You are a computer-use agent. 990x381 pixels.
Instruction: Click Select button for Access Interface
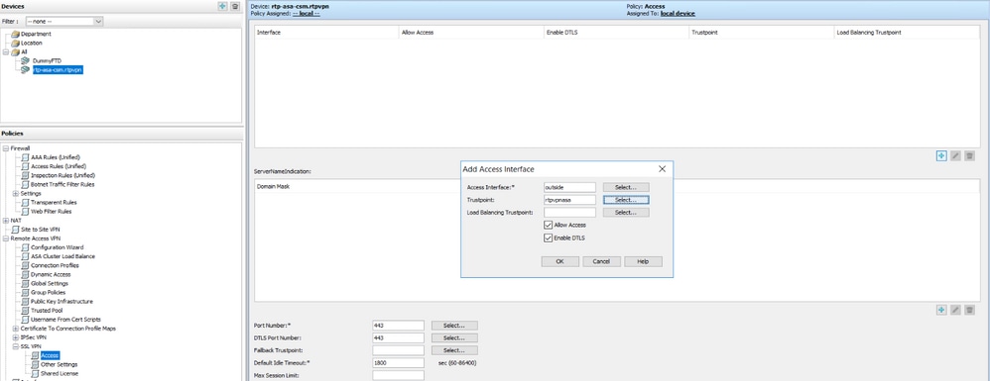tap(626, 187)
